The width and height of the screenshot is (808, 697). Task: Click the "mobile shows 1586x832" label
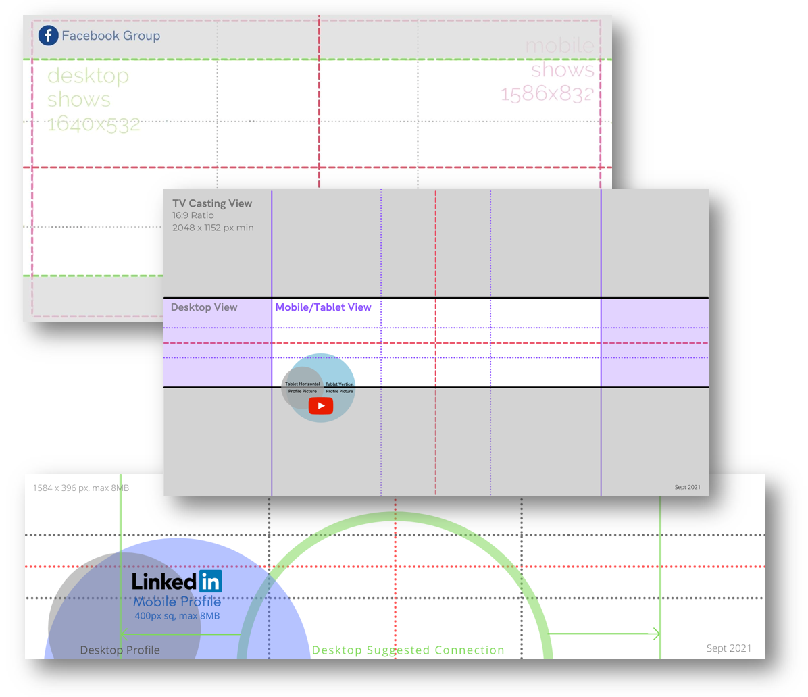point(547,70)
